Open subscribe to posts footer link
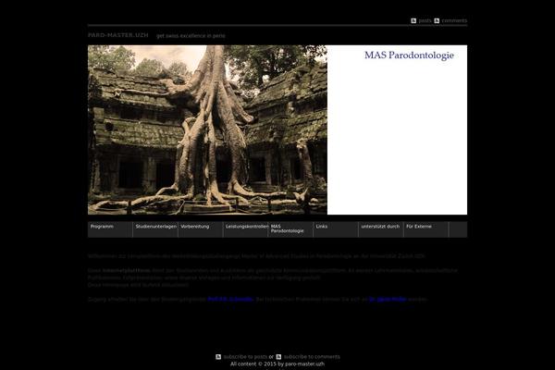The width and height of the screenshot is (555, 370). coord(245,357)
